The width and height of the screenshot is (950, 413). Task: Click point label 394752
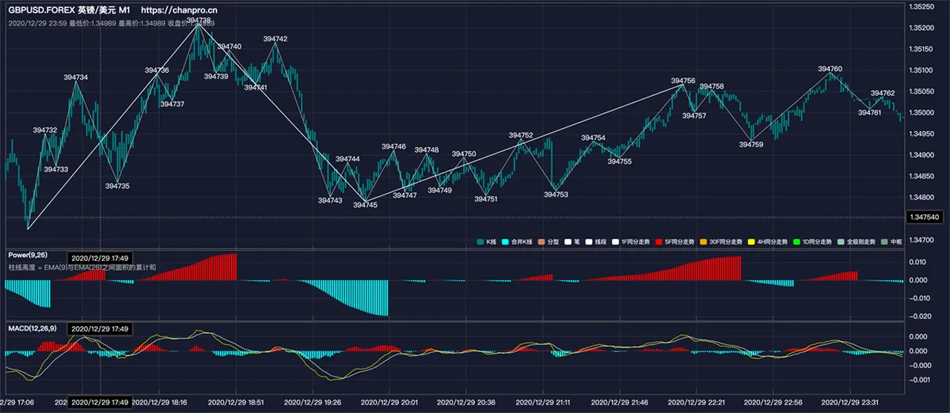tap(521, 135)
